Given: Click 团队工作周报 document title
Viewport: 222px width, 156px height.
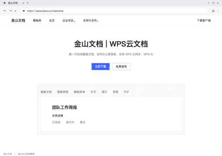Looking at the screenshot, I should [x=65, y=107].
